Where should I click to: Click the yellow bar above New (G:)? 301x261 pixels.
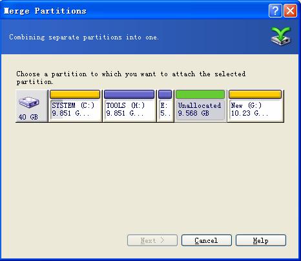[255, 94]
